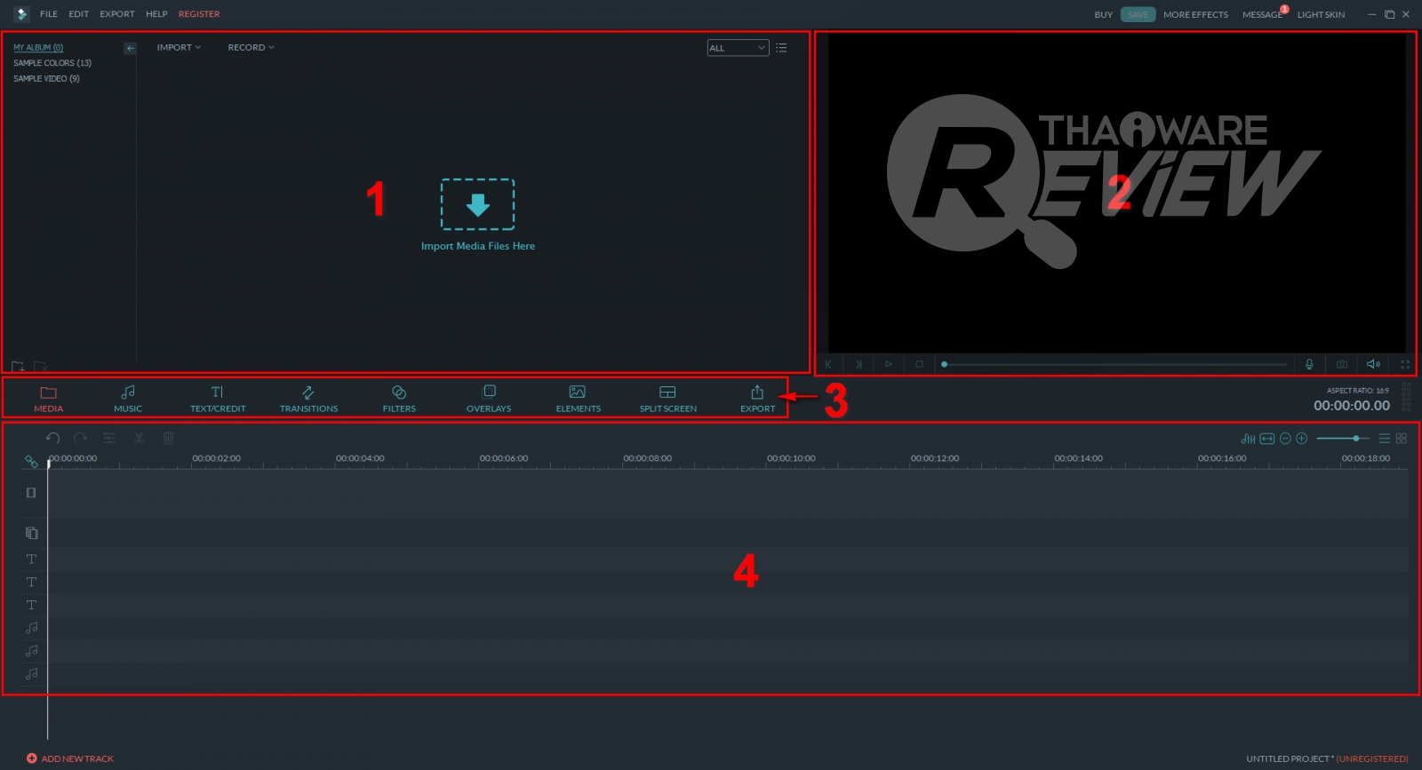Click ADD NEW TRACK
Viewport: 1422px width, 770px height.
[x=70, y=758]
